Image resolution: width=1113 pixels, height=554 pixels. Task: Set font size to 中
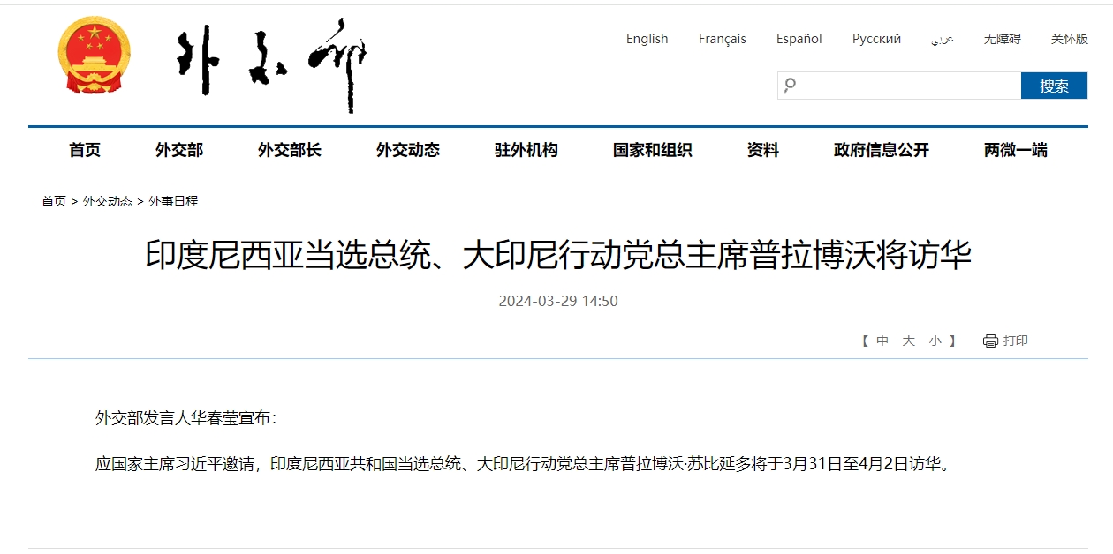(x=882, y=341)
